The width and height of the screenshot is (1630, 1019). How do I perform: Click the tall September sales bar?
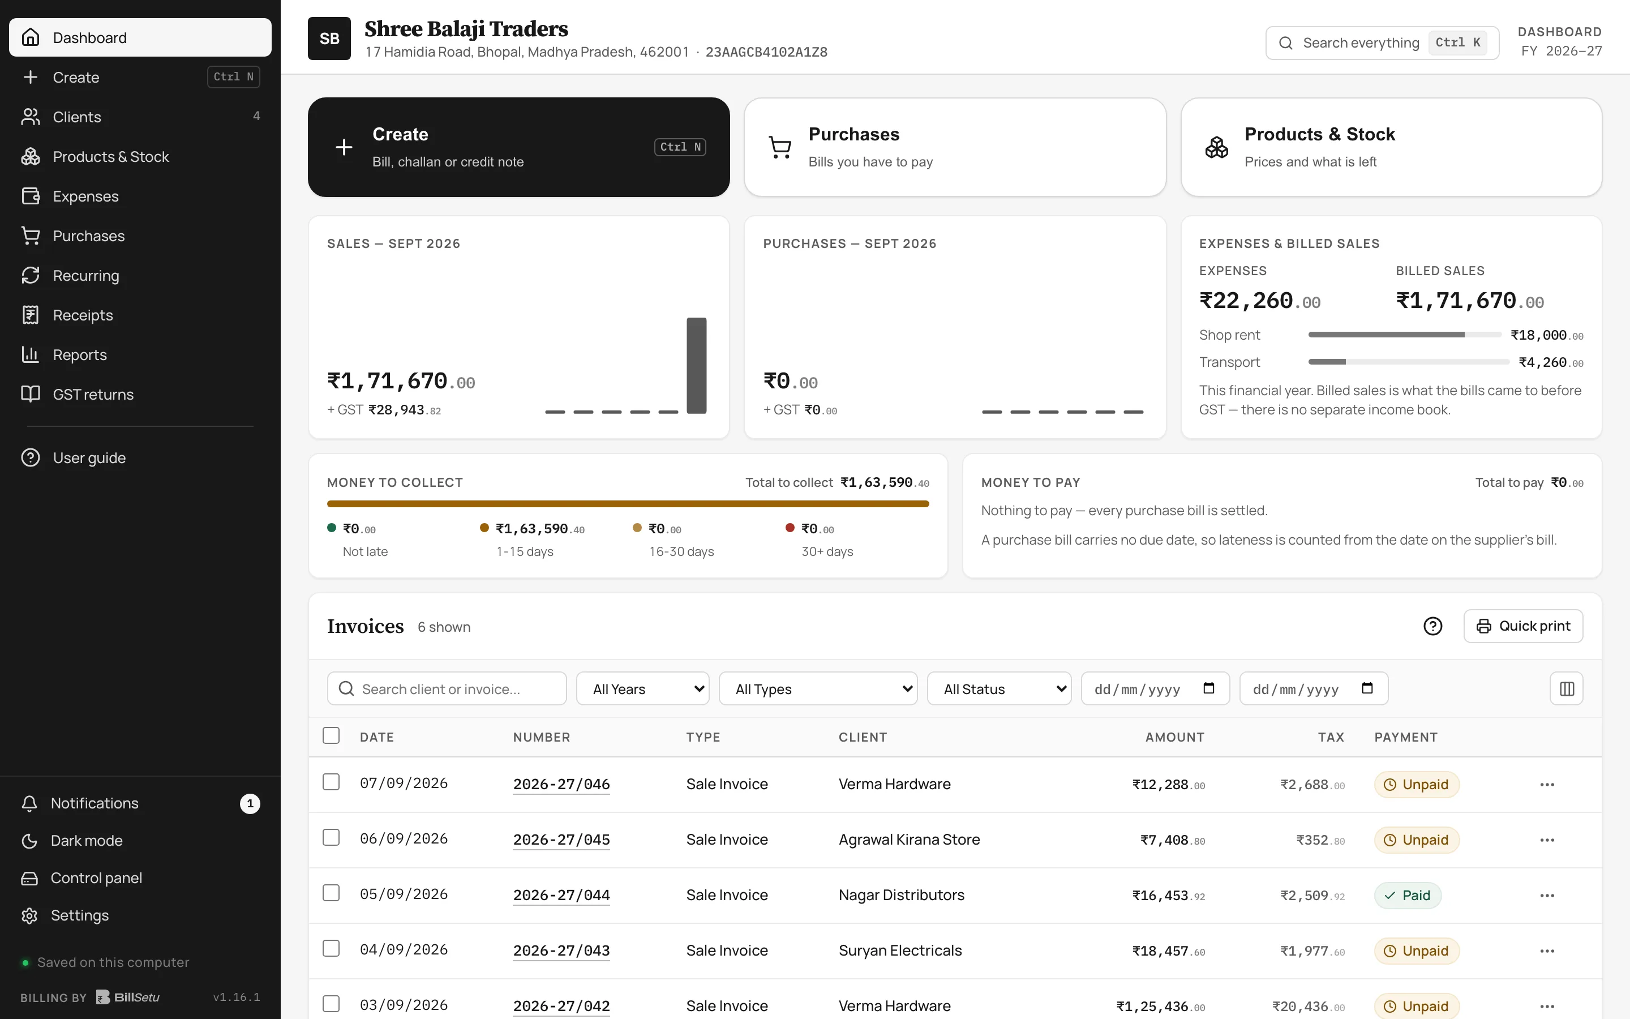(697, 365)
